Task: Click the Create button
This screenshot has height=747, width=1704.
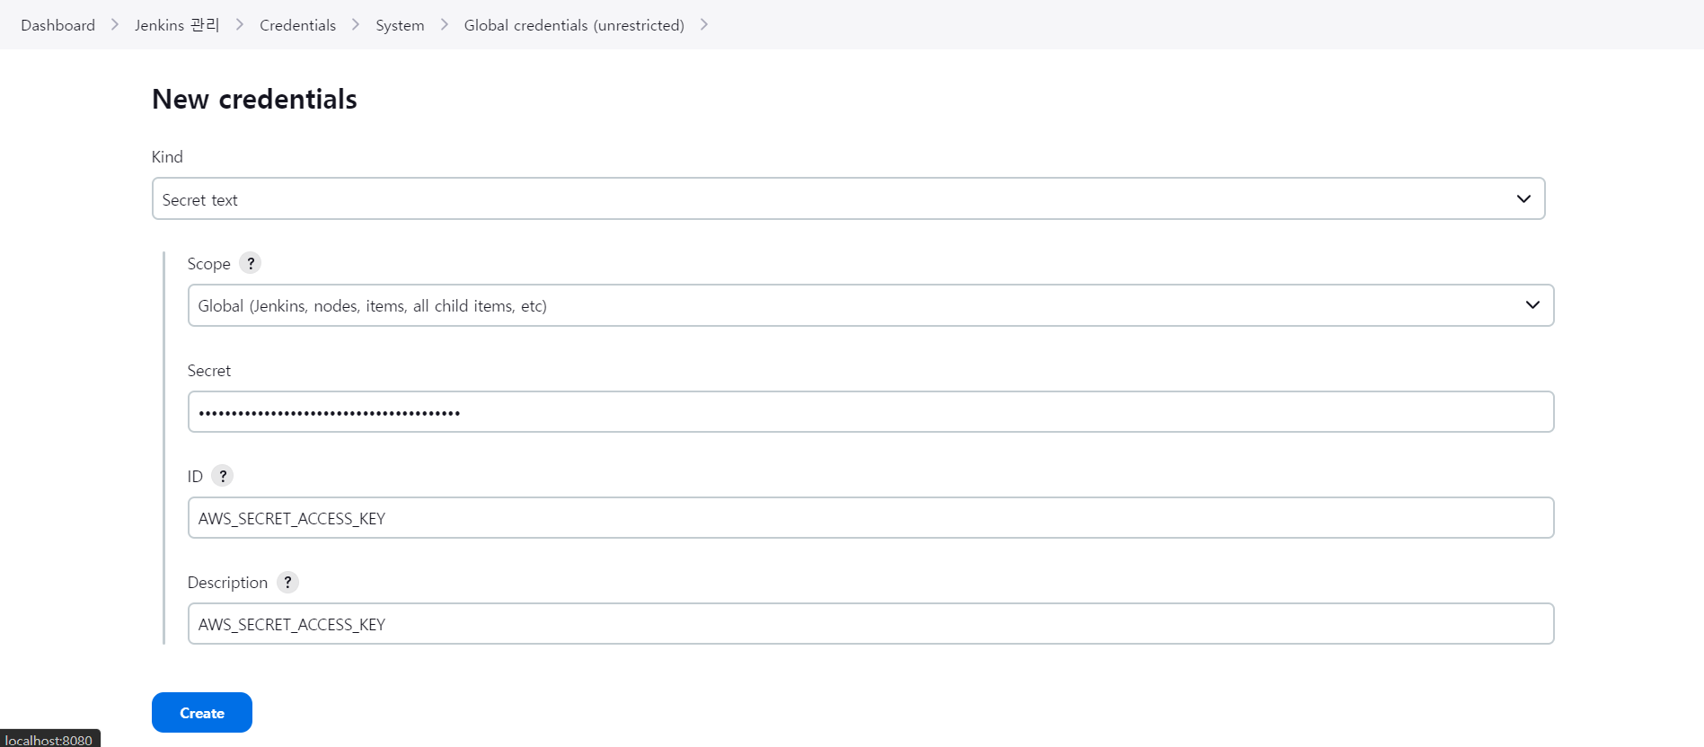Action: click(202, 712)
